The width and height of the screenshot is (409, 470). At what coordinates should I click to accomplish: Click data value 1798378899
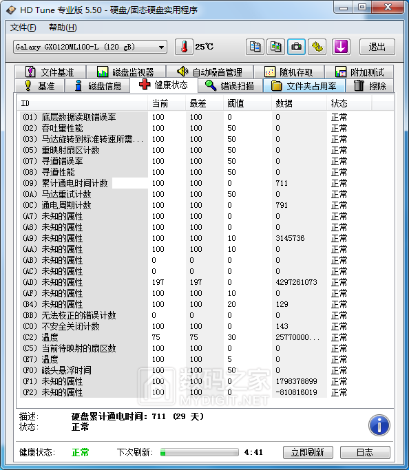[296, 381]
